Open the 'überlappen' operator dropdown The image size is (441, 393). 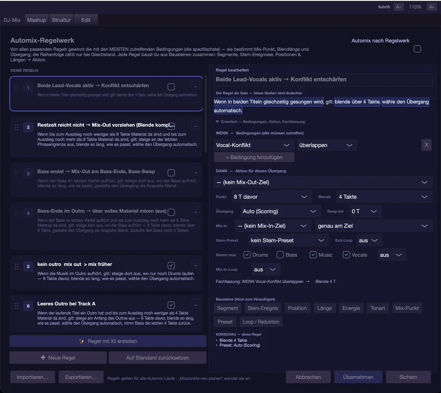click(x=327, y=145)
